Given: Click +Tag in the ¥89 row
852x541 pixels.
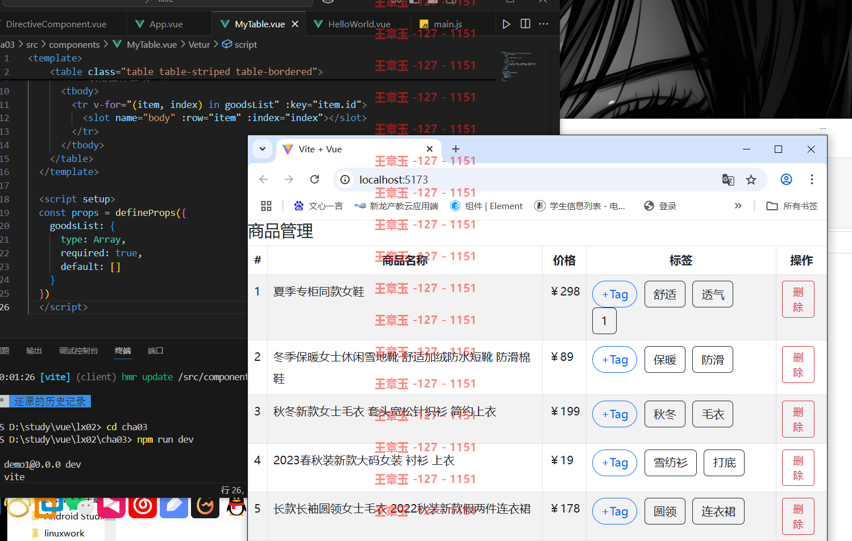Looking at the screenshot, I should 614,360.
